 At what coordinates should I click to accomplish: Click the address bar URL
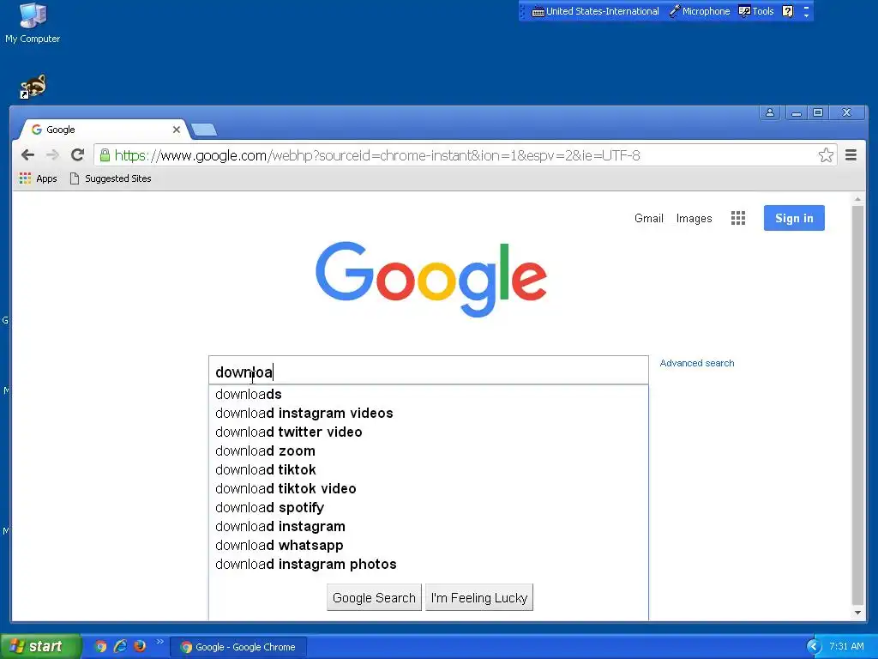pyautogui.click(x=377, y=155)
